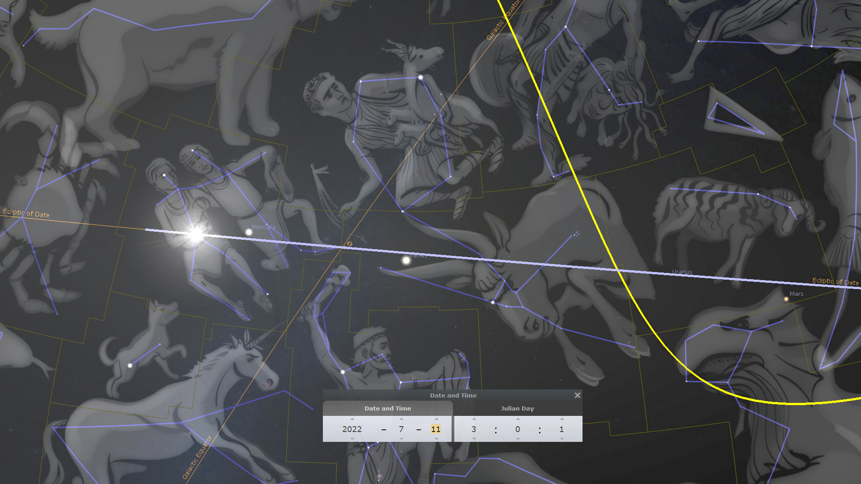Select Uranus on the ecliptic
Image resolution: width=861 pixels, height=484 pixels.
682,272
